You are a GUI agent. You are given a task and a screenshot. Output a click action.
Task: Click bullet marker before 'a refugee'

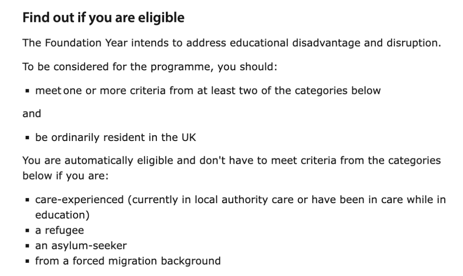[27, 231]
